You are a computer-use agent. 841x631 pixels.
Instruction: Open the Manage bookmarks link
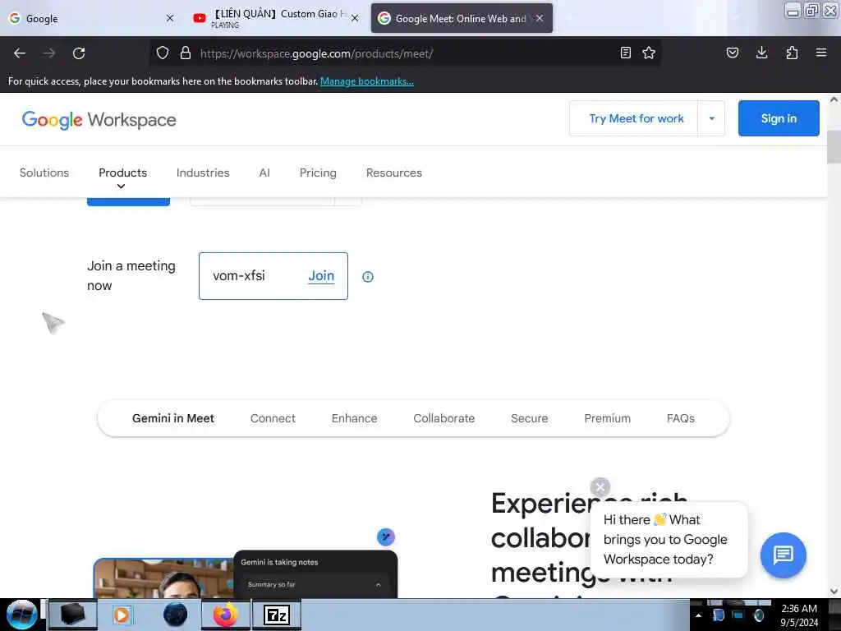[x=367, y=81]
